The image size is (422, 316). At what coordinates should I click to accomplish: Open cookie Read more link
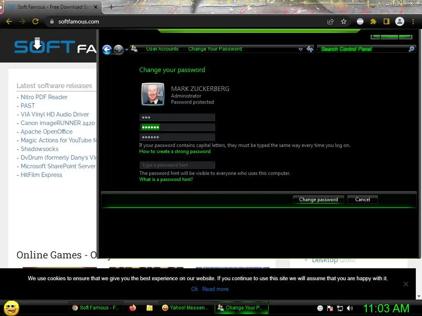(215, 289)
